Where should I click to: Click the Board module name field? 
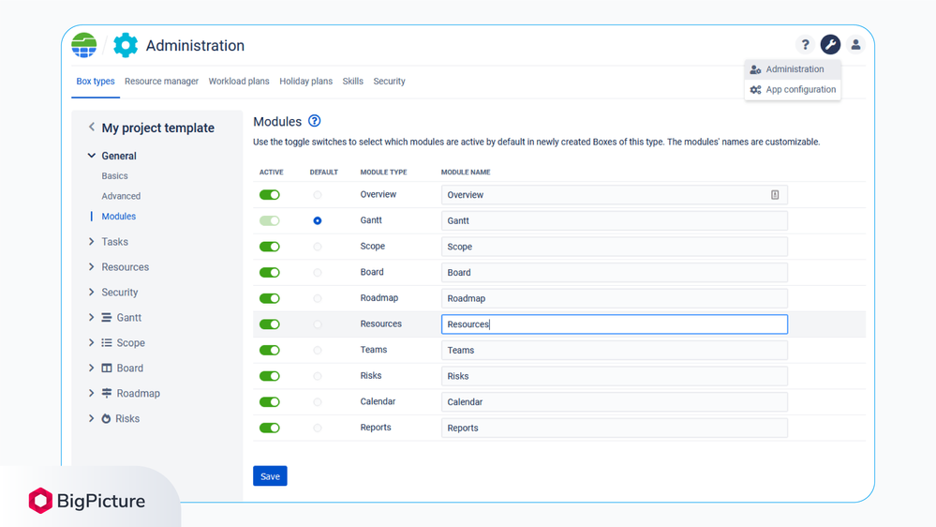tap(615, 273)
